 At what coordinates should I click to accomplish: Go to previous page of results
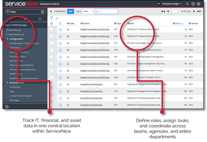coord(168,11)
